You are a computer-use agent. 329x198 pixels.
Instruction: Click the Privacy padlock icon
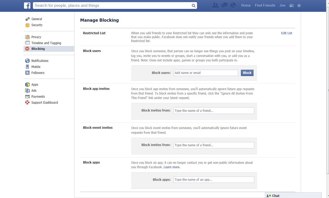coord(27,37)
